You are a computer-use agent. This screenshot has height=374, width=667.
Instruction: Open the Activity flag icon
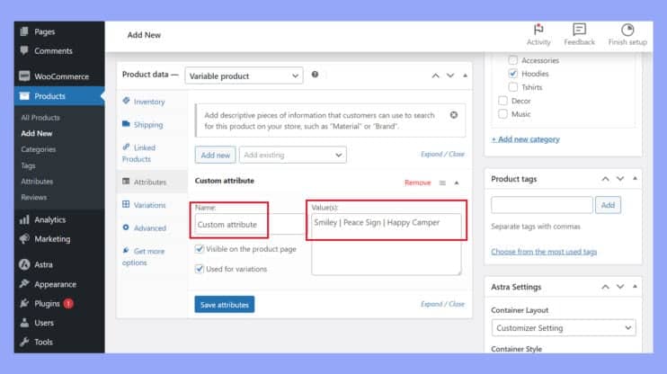[538, 29]
